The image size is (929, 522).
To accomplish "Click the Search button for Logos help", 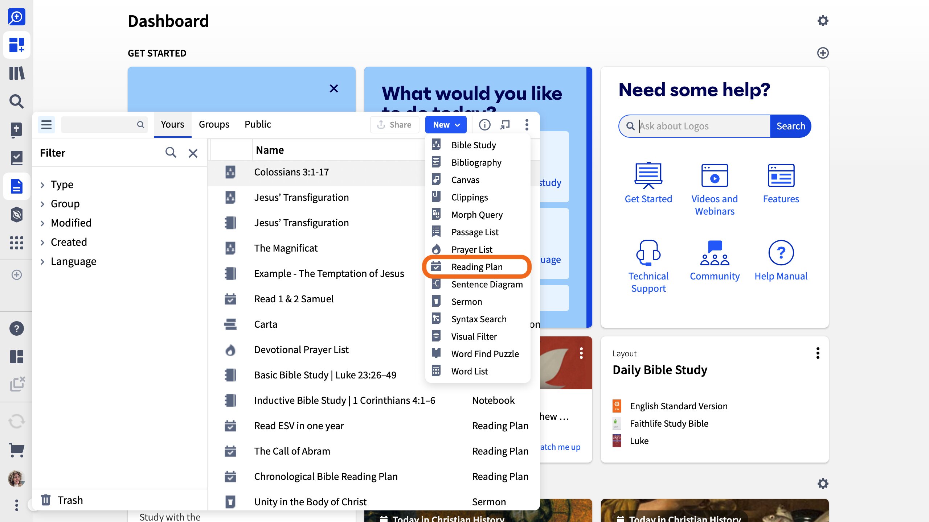I will tap(790, 126).
